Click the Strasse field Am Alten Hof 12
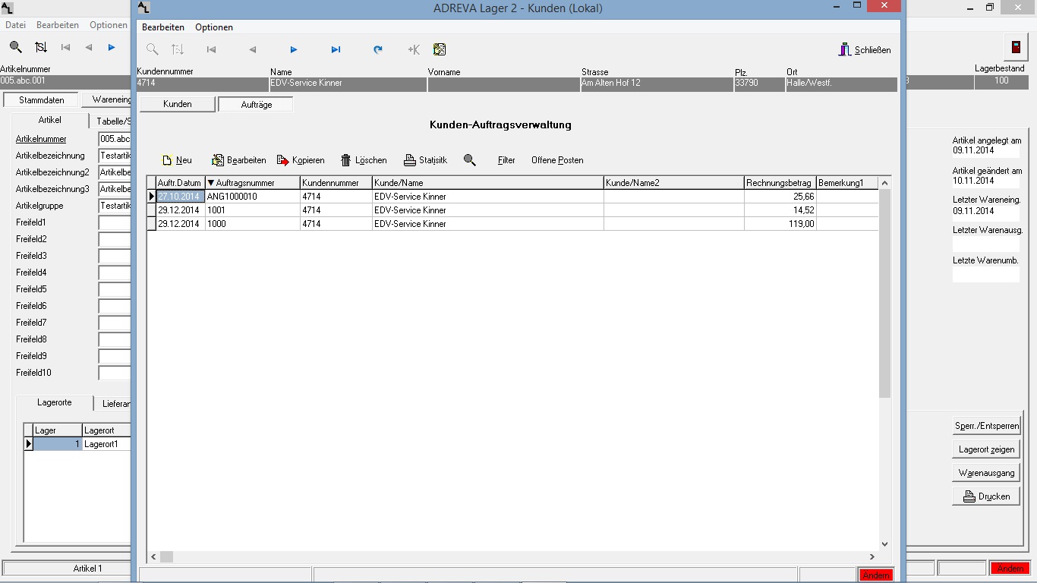 coord(657,84)
